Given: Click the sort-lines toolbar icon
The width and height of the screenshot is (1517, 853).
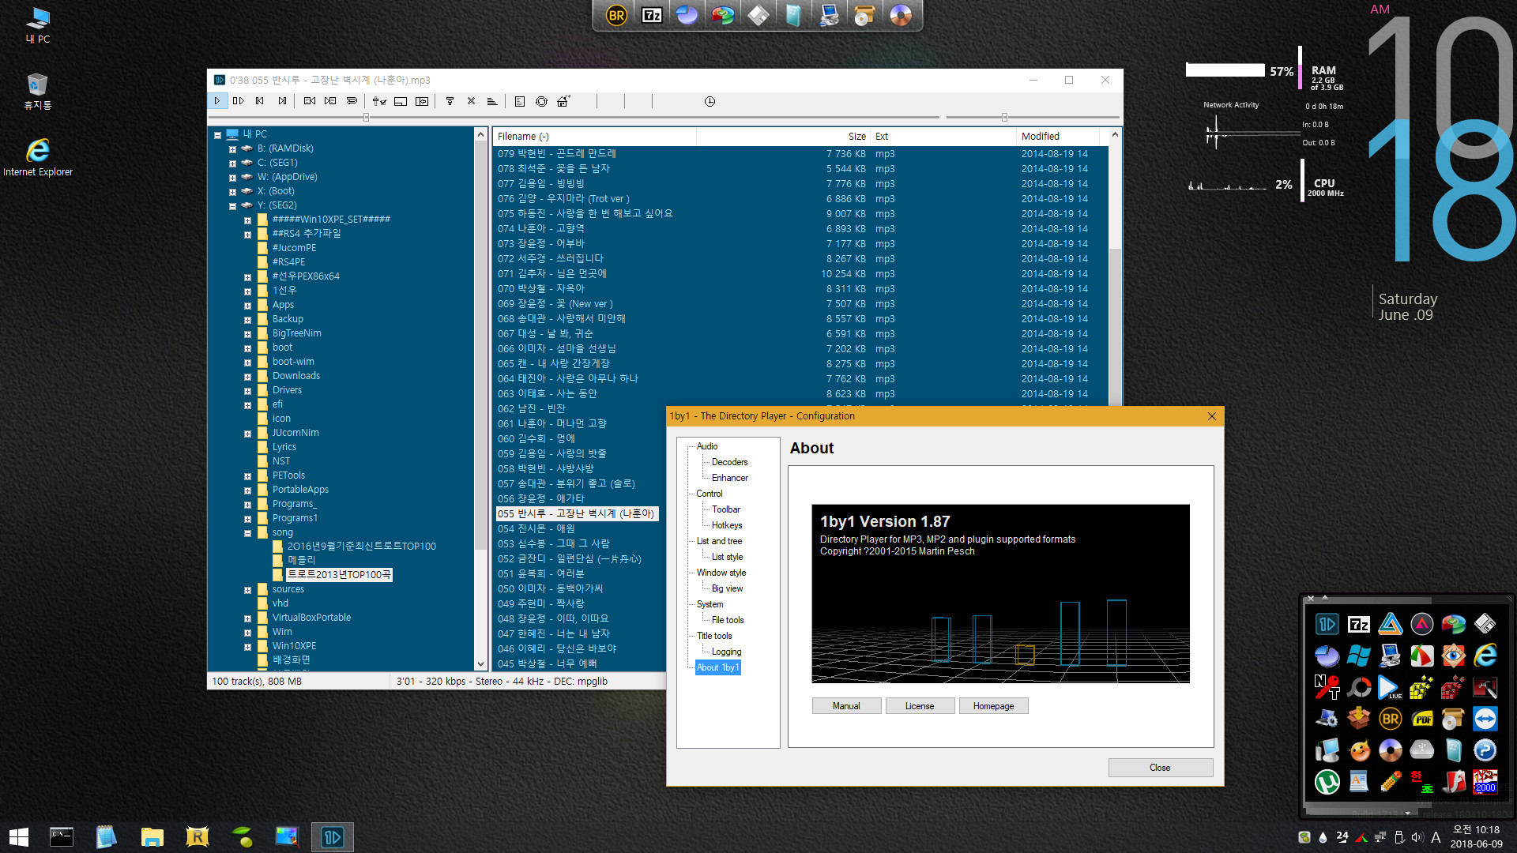Looking at the screenshot, I should [492, 101].
